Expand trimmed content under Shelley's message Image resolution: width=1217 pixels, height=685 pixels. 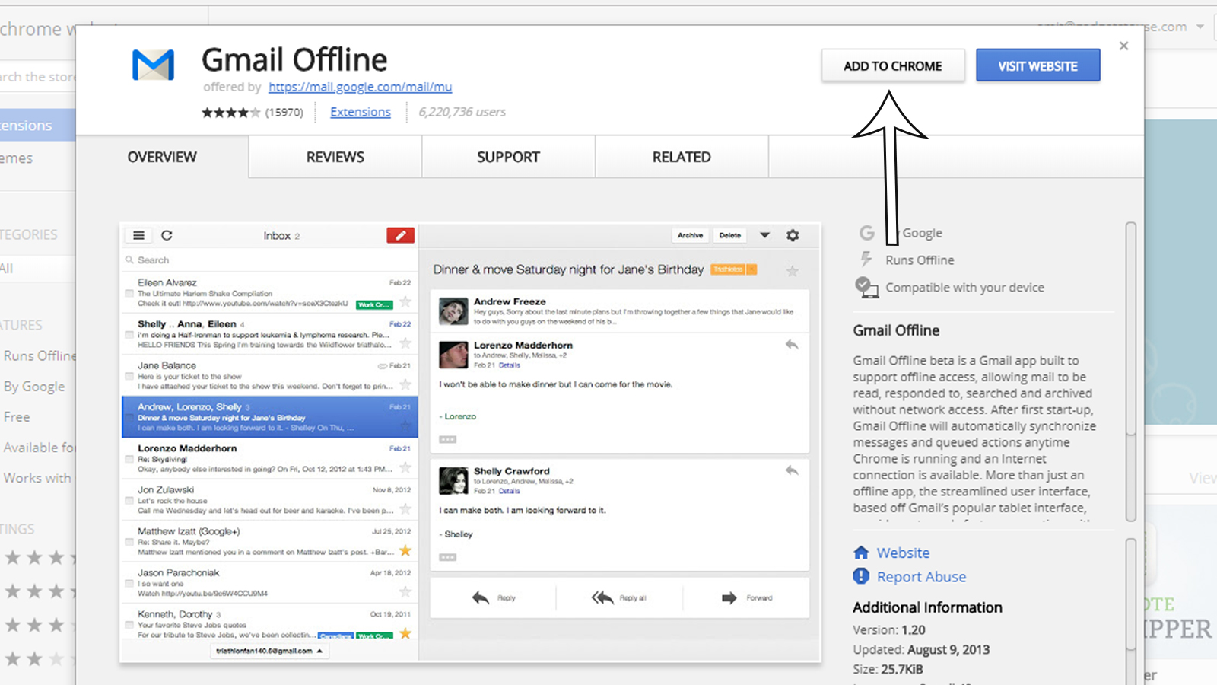pyautogui.click(x=447, y=557)
